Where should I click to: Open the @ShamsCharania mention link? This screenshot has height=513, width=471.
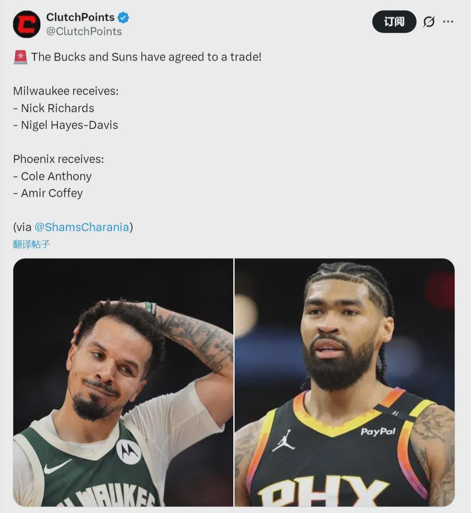pos(82,227)
